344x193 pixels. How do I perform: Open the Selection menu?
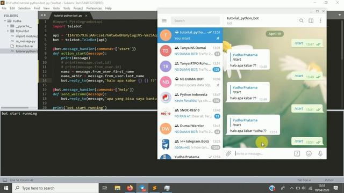point(24,8)
